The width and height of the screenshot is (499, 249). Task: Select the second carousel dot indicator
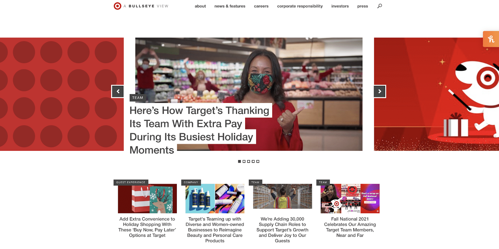244,161
